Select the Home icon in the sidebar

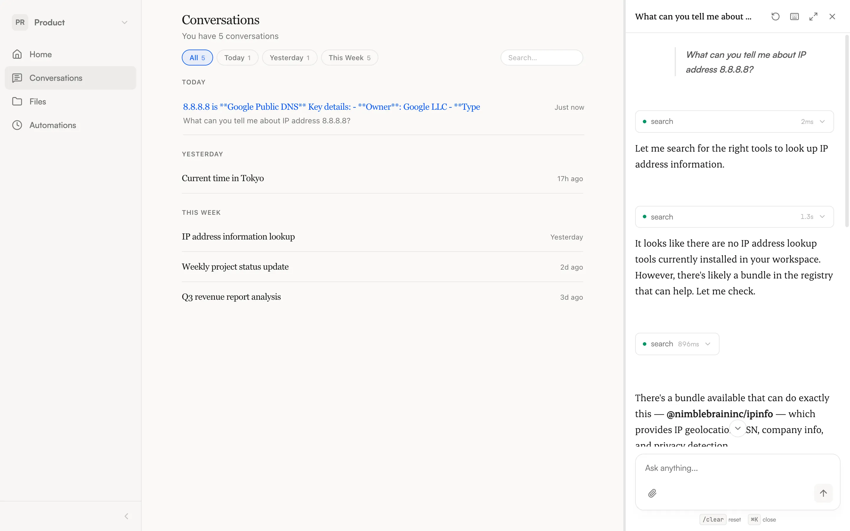click(17, 54)
